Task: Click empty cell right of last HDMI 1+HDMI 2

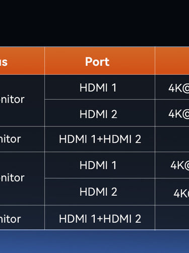Action: click(x=172, y=218)
